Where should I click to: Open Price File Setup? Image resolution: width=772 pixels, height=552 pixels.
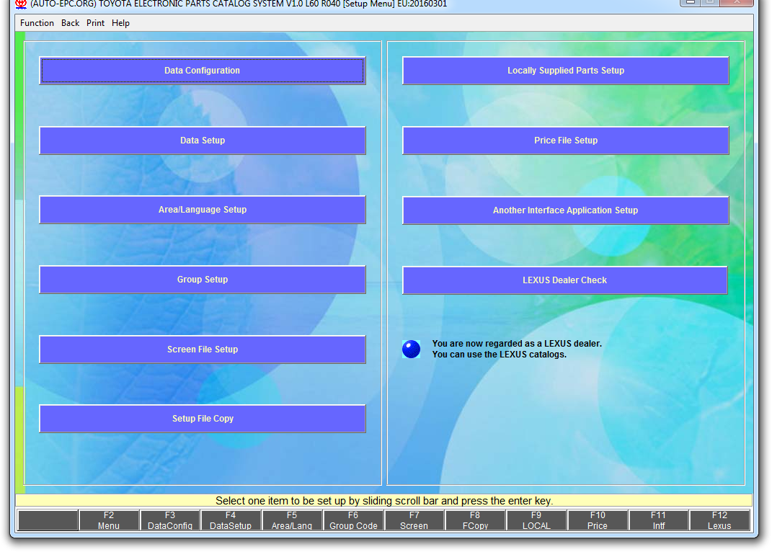tap(566, 141)
